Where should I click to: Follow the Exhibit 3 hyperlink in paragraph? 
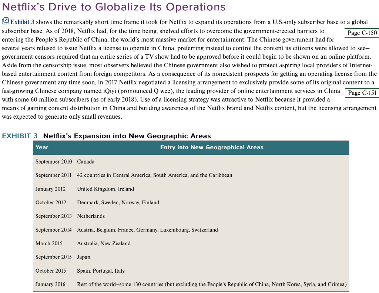point(22,22)
